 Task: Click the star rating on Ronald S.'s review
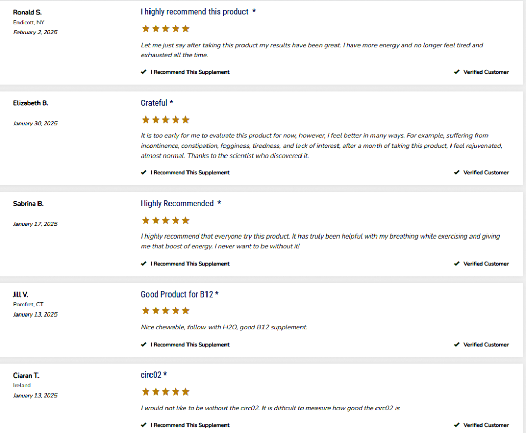[x=165, y=29]
